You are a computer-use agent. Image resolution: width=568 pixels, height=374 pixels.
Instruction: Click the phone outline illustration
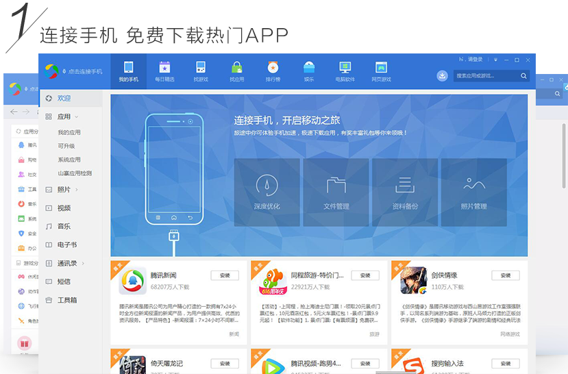(x=174, y=169)
